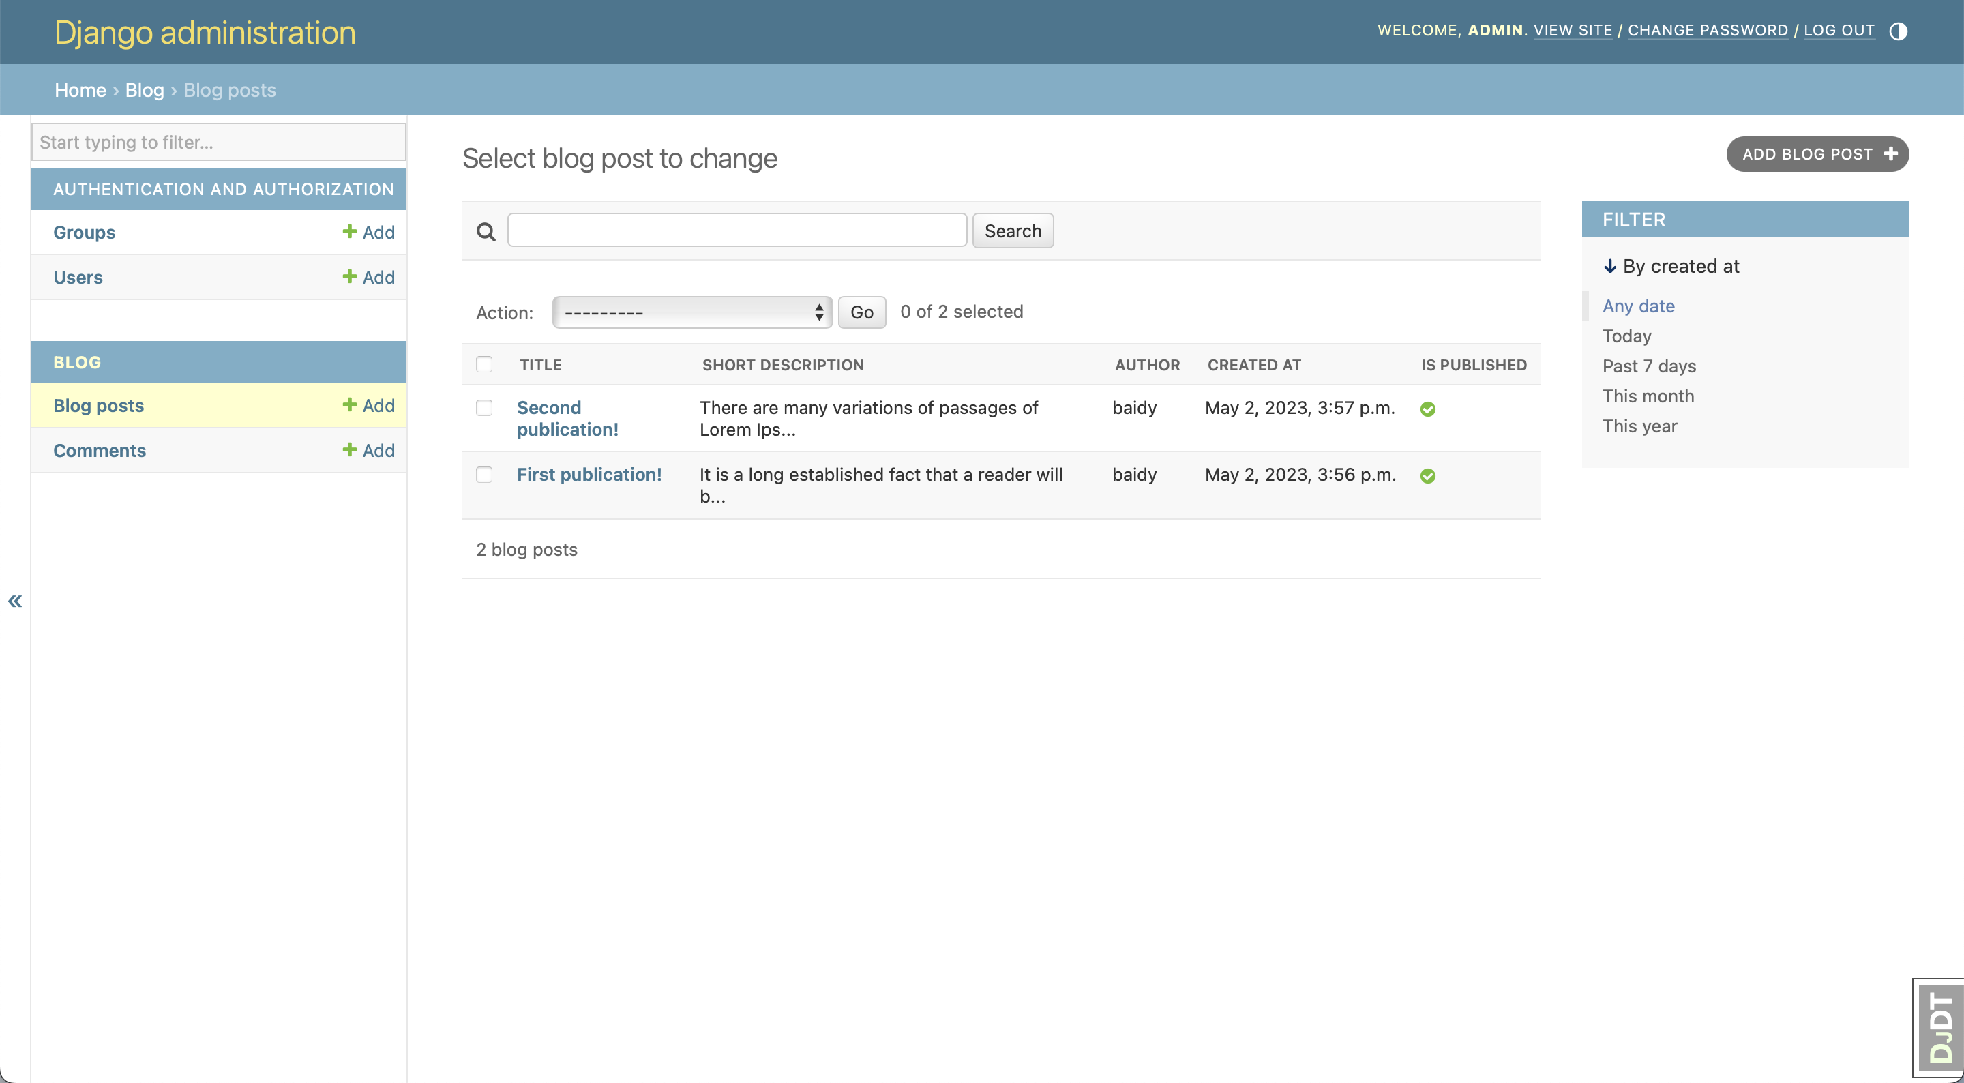Sort by the Title column header

coord(541,365)
